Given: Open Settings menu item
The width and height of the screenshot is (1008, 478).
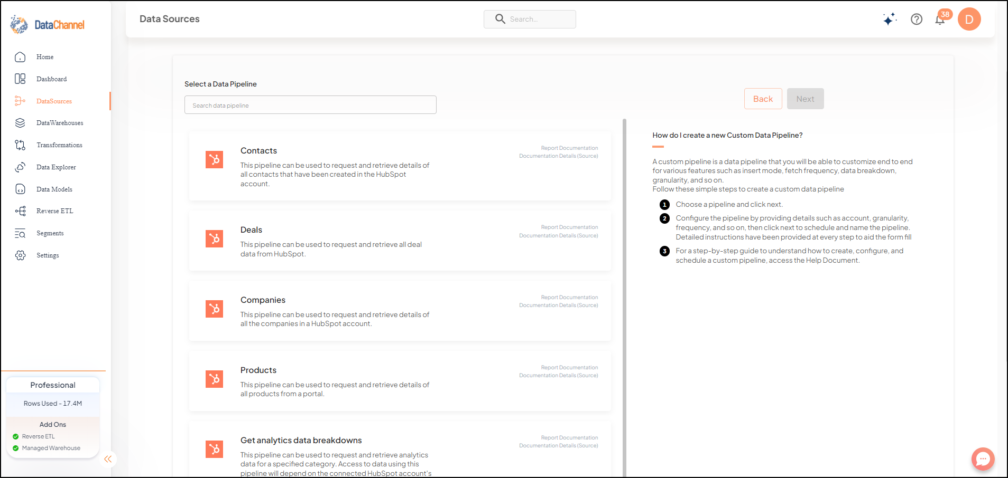Looking at the screenshot, I should (x=48, y=255).
